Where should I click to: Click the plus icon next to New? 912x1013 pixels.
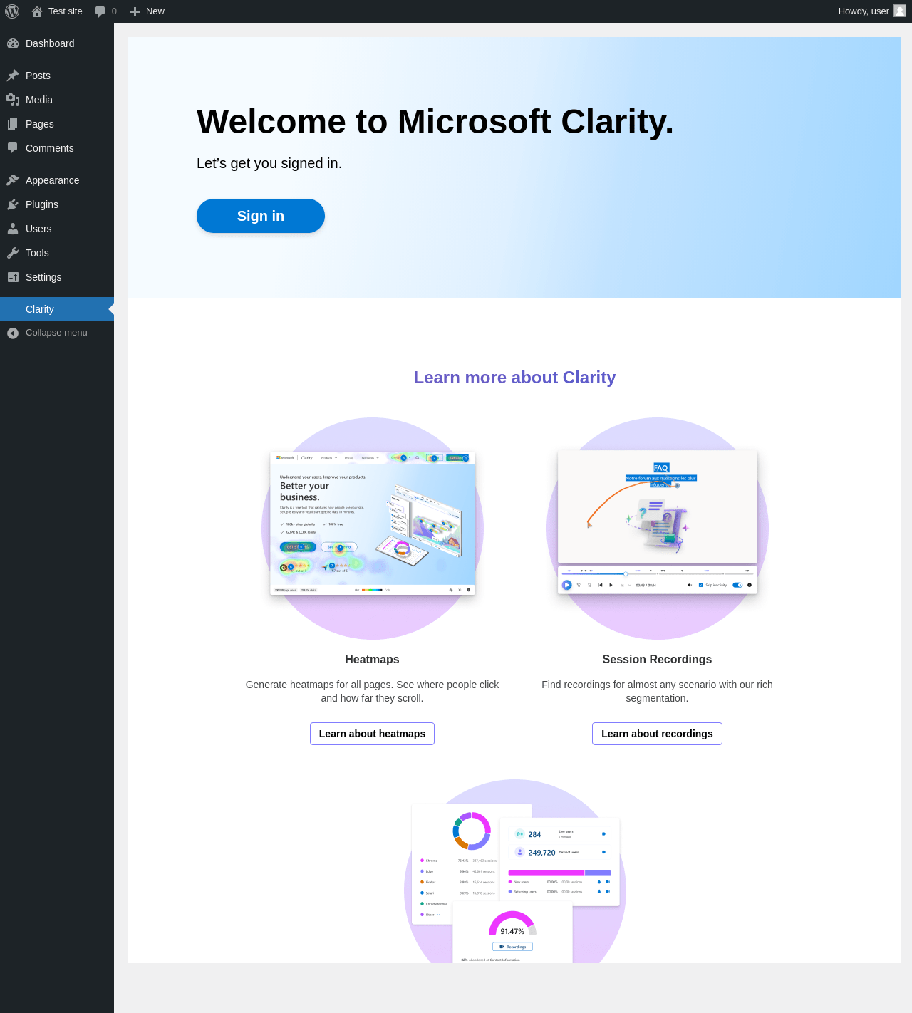pyautogui.click(x=135, y=11)
